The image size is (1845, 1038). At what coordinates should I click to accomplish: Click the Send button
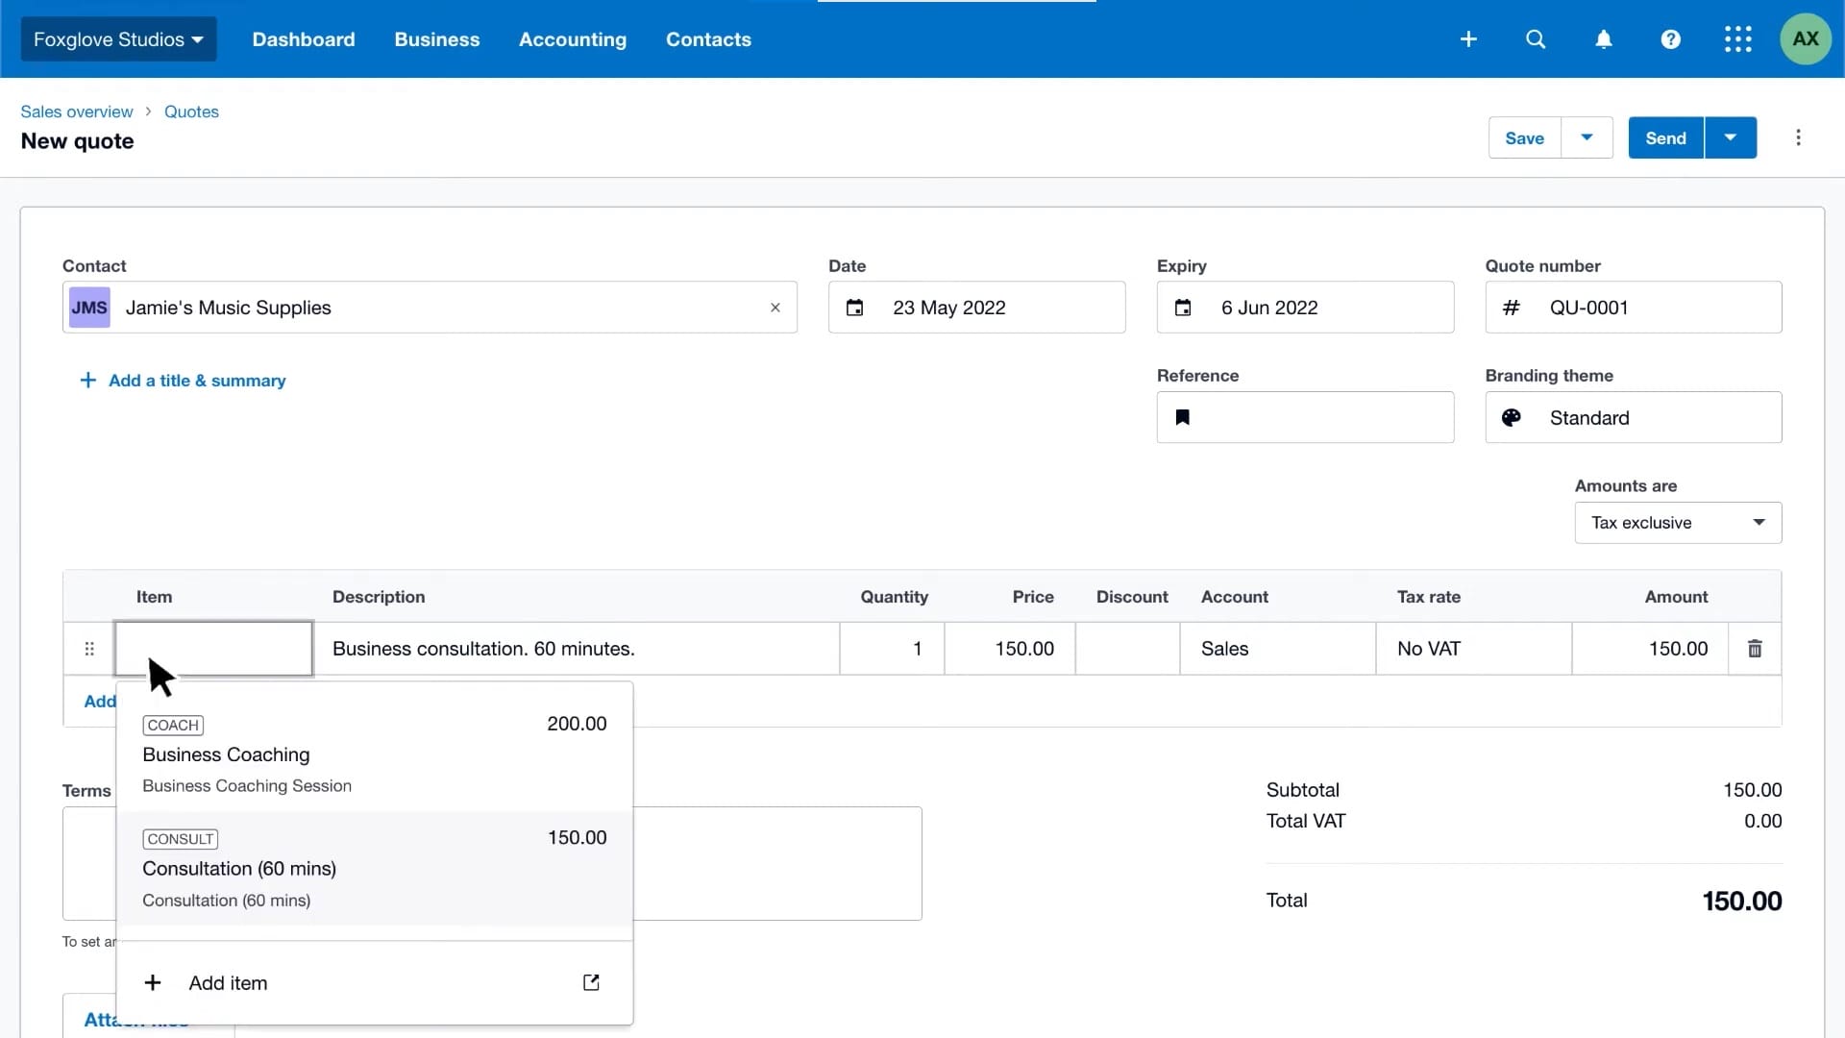[1665, 137]
